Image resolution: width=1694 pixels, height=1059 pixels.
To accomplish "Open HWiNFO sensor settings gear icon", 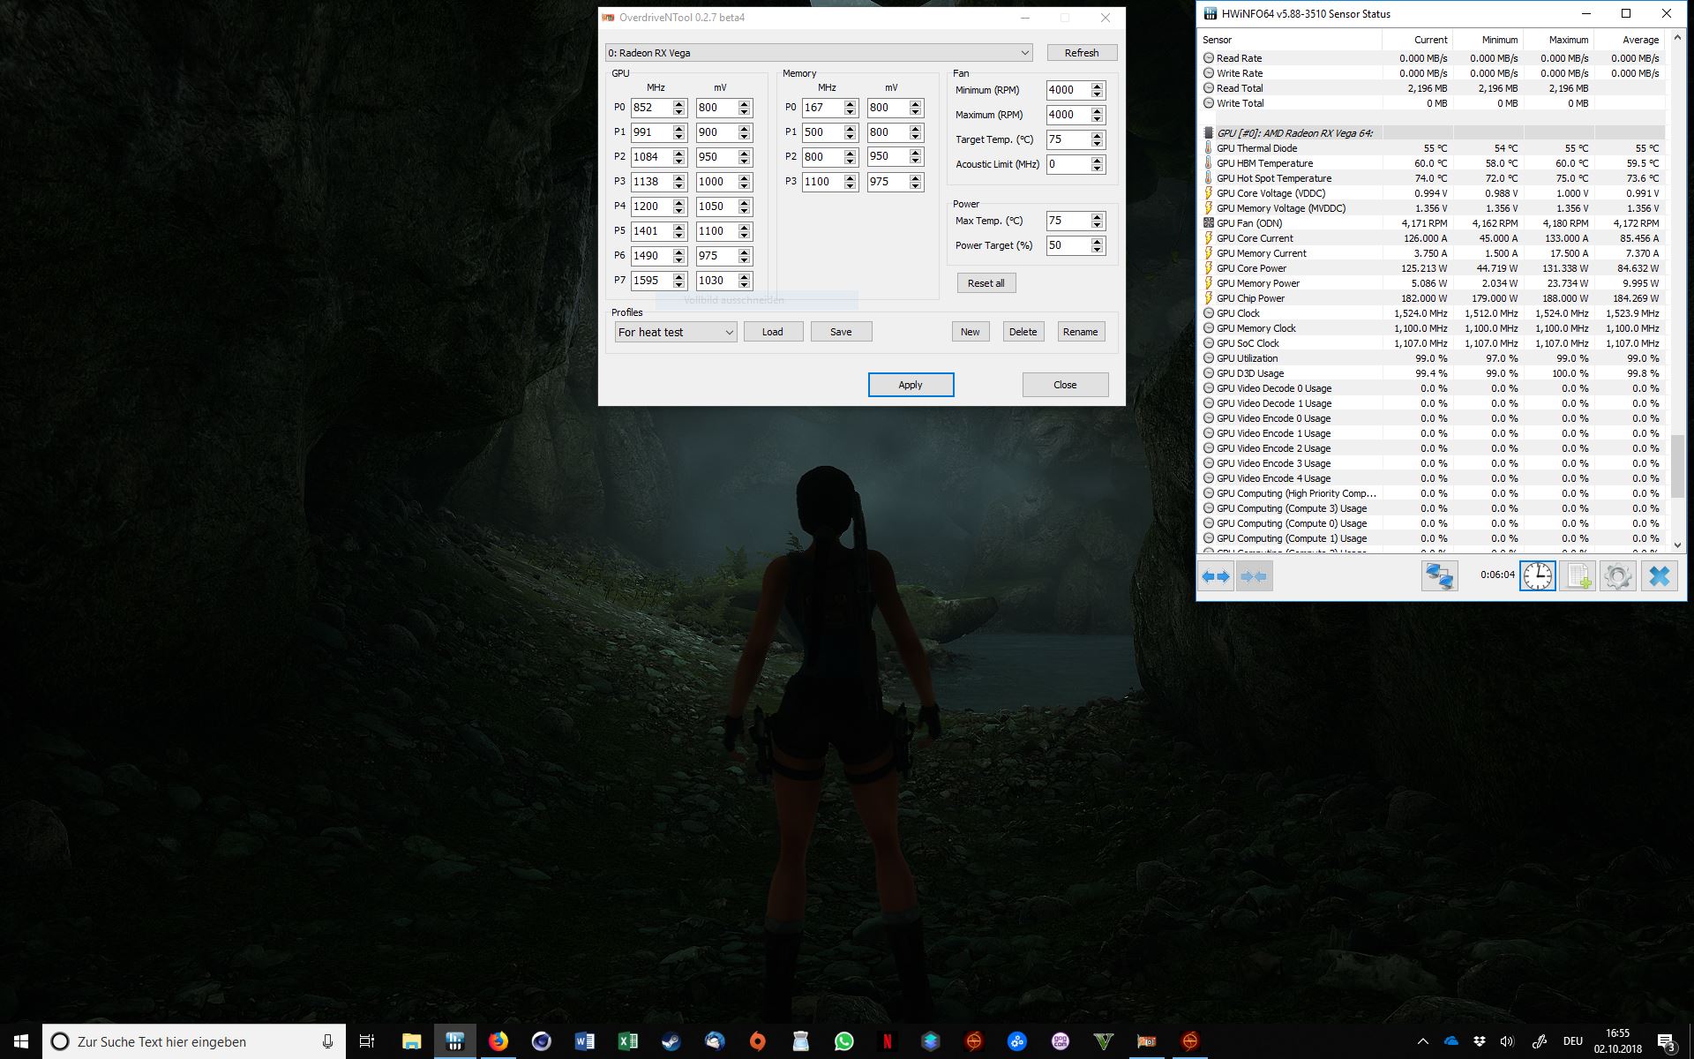I will [1618, 576].
